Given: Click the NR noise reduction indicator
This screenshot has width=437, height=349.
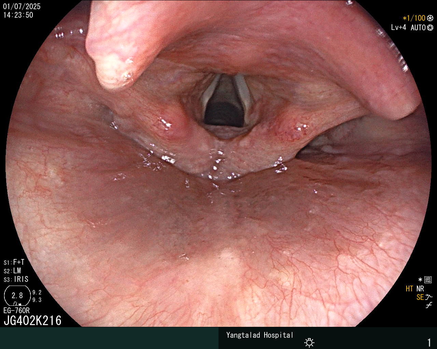Looking at the screenshot, I should (x=420, y=289).
